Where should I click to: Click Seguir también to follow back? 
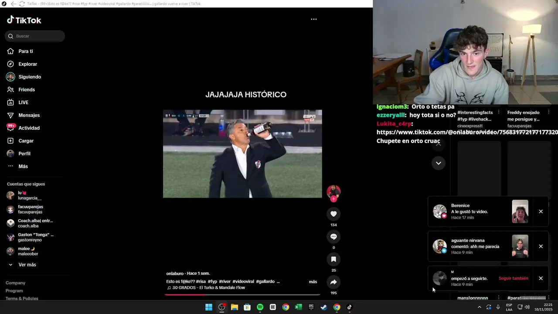[x=513, y=278]
